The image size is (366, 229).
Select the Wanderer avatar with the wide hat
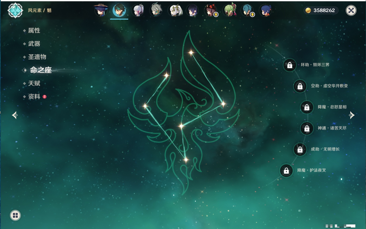coord(101,10)
